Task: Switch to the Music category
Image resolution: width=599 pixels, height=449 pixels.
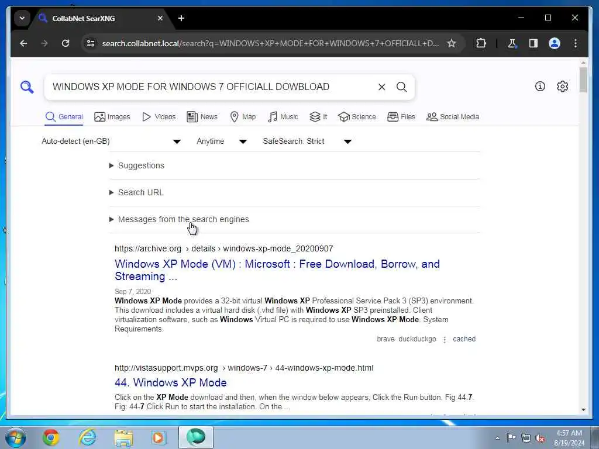Action: click(x=283, y=117)
